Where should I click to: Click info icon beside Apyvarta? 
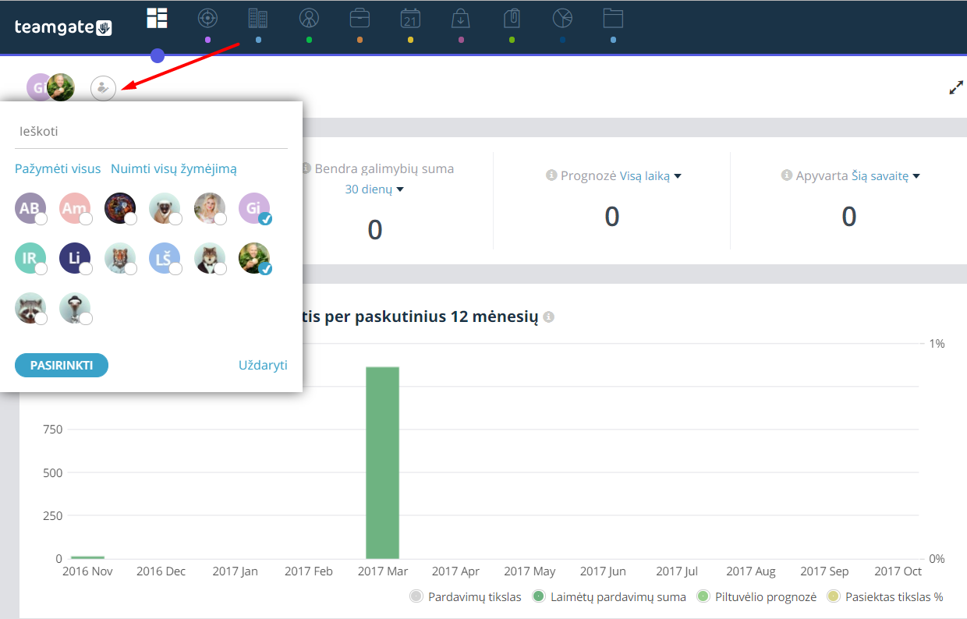(x=786, y=176)
